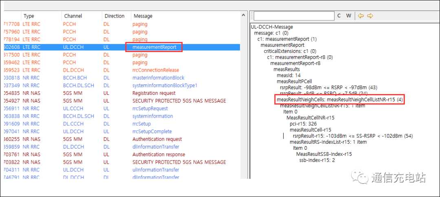Select the paging row with ID ending 778194

[x=122, y=39]
